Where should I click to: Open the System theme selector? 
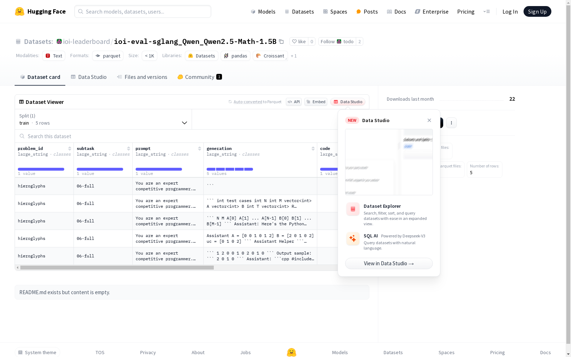37,352
